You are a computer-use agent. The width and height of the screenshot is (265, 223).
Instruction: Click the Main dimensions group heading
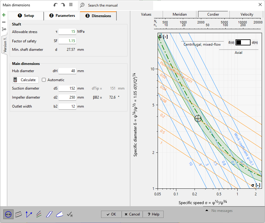pos(26,64)
